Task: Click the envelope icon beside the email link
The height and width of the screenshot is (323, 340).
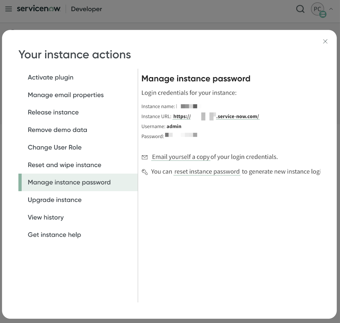Action: point(144,156)
